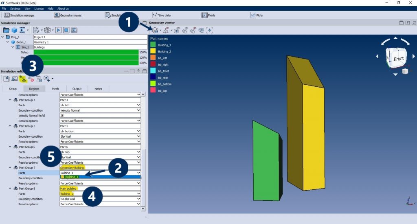Collapse Part Group 5
The width and height of the screenshot is (417, 224).
10,126
